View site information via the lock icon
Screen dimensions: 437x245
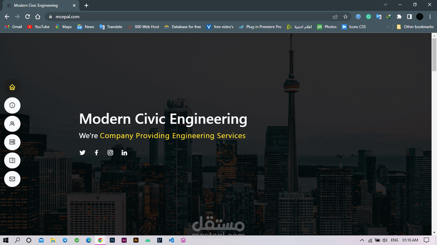click(x=50, y=17)
